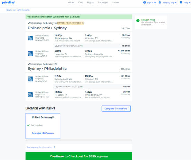Click the overnight moon icon near 17h 30m

point(119,51)
